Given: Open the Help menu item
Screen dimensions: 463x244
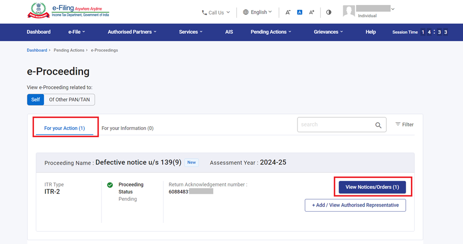Looking at the screenshot, I should point(370,32).
